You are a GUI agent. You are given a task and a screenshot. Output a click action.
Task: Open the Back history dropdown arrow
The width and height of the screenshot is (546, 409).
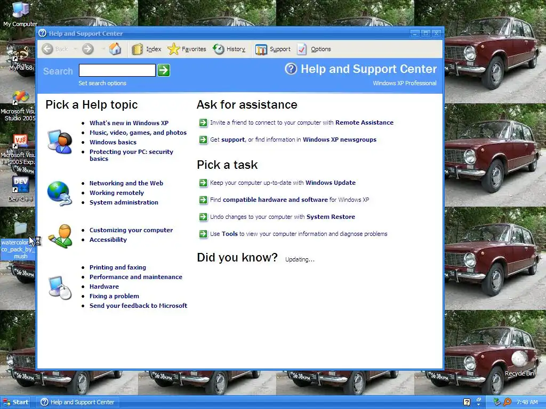pyautogui.click(x=75, y=49)
